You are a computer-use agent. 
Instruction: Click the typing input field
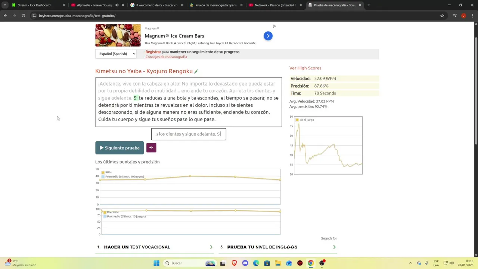(x=189, y=134)
